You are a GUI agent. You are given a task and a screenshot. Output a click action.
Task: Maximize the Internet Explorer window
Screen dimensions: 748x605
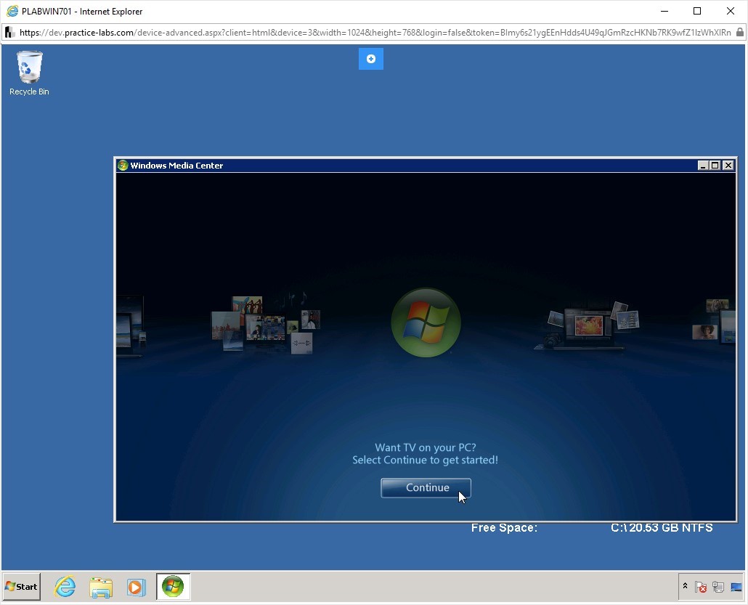(697, 11)
